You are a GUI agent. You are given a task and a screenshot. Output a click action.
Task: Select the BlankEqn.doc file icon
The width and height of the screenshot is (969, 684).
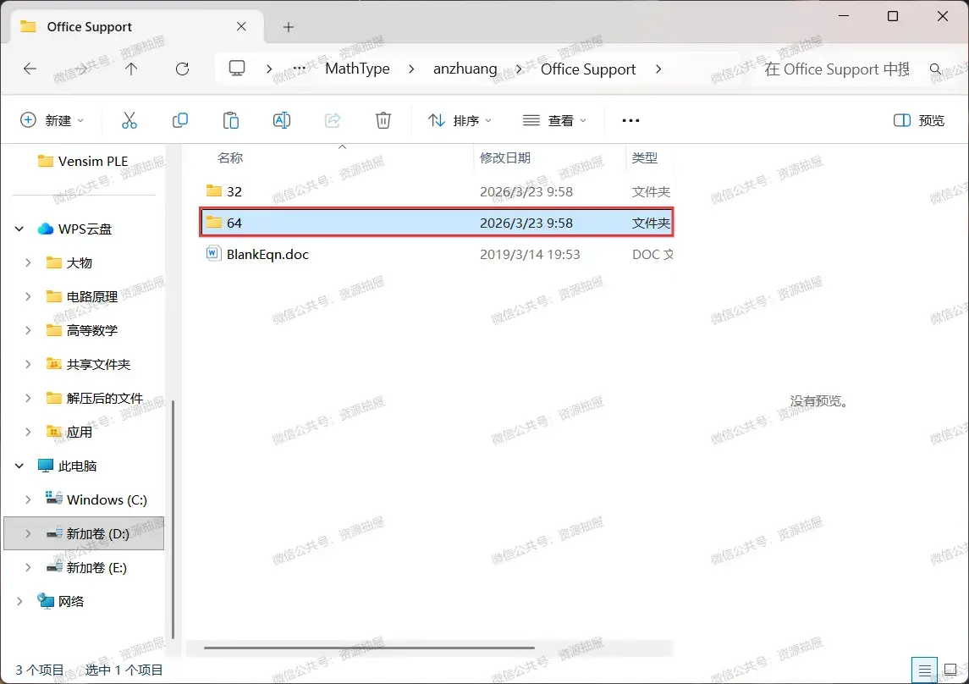click(x=213, y=254)
